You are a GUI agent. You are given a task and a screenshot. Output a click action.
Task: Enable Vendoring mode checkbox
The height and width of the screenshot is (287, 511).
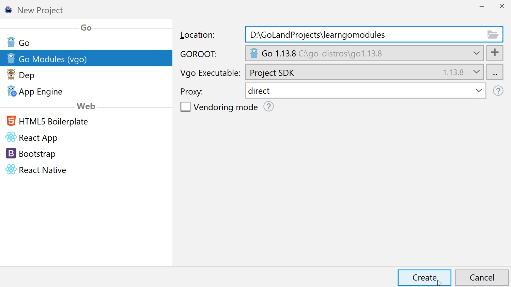point(185,107)
